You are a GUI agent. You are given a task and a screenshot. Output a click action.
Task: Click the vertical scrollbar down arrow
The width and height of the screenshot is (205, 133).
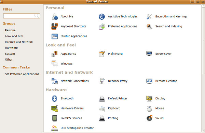[203, 131]
